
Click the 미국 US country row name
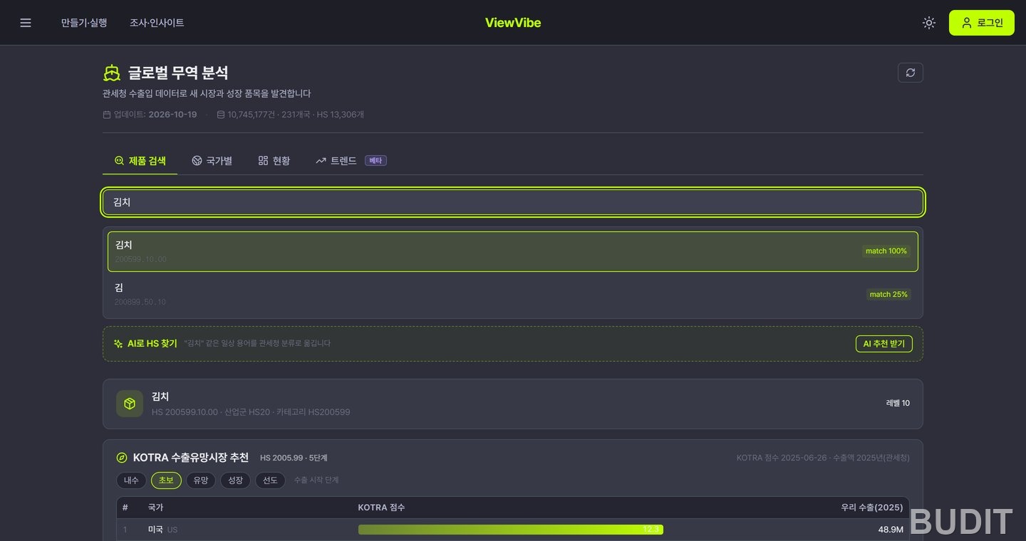click(162, 530)
